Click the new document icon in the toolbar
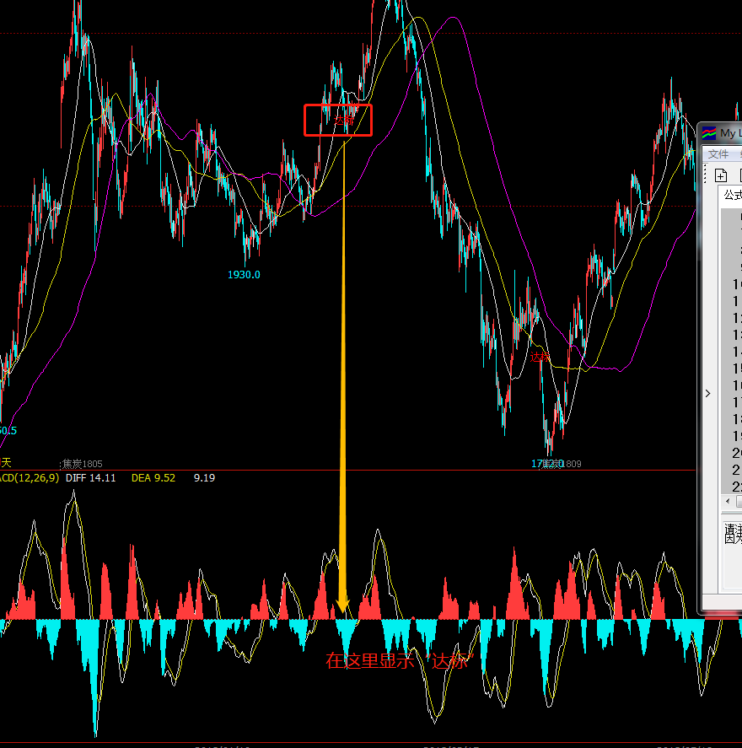Image resolution: width=742 pixels, height=748 pixels. (721, 175)
